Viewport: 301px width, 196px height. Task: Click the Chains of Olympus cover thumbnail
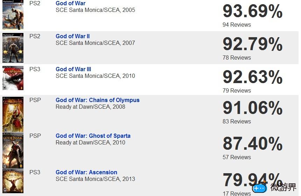click(13, 114)
